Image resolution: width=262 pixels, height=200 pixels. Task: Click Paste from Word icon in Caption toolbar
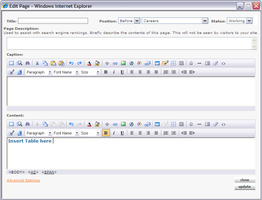(61, 63)
